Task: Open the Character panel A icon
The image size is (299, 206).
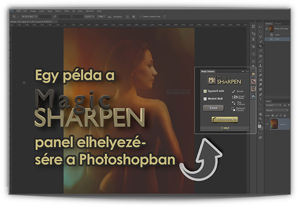Action: (253, 61)
